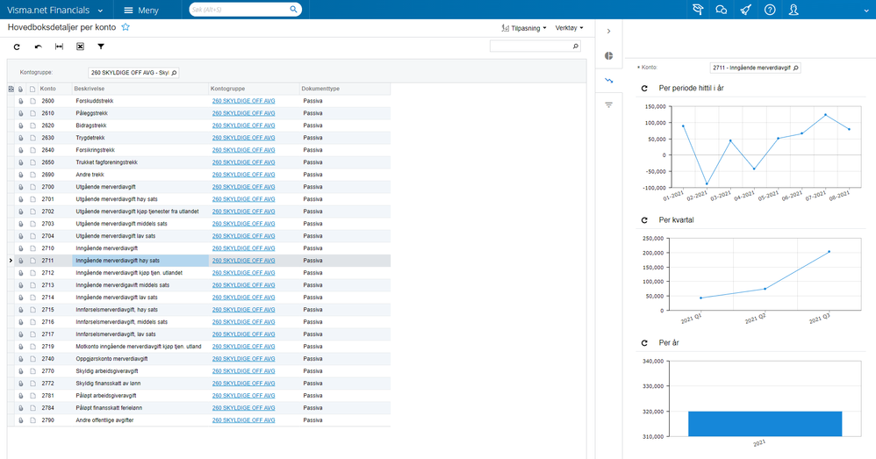
Task: Open the filter funnel icon
Action: (101, 47)
